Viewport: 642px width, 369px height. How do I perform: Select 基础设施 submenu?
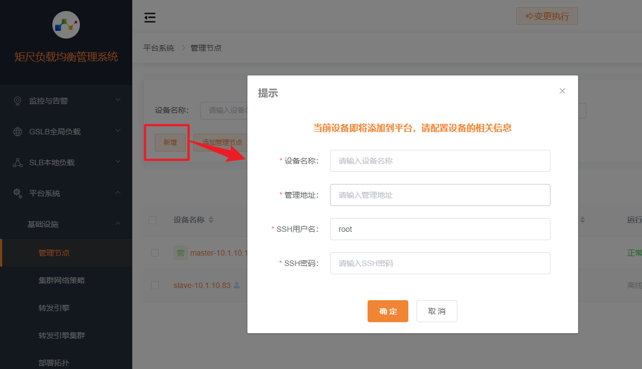(66, 224)
